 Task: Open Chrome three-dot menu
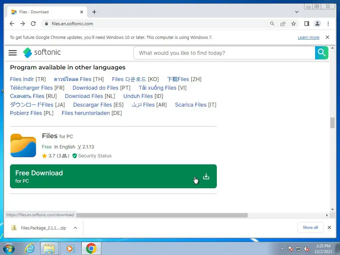click(x=328, y=24)
